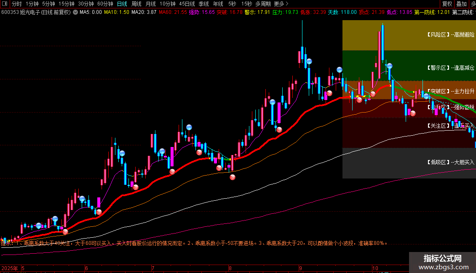Select the 5秒 period tab

(x=232, y=4)
